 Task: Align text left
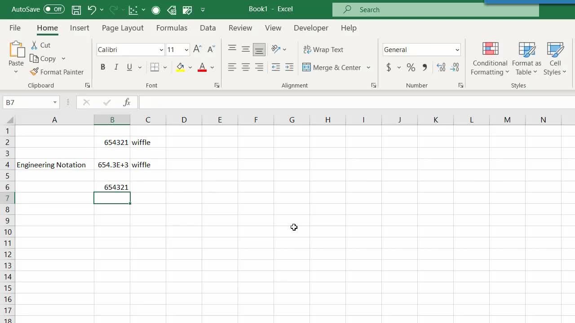(x=232, y=67)
